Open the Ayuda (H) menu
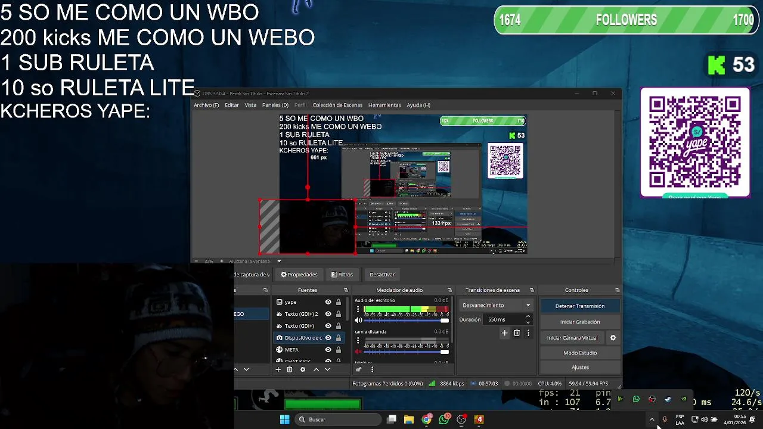 click(x=418, y=105)
